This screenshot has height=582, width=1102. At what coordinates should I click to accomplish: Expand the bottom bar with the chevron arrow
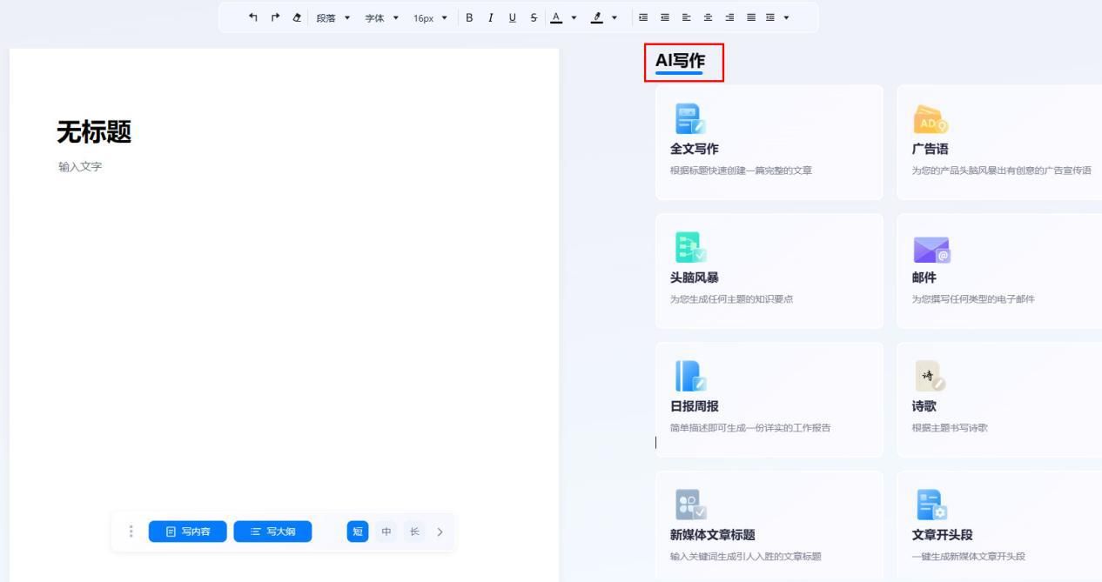[440, 532]
